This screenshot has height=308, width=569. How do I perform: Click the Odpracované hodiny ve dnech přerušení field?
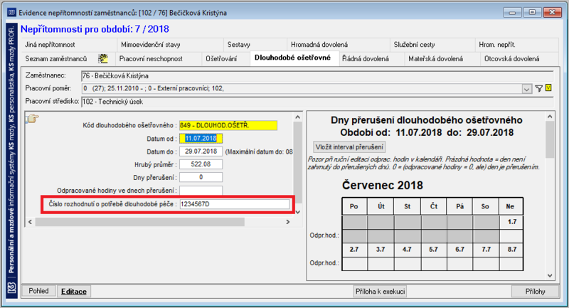[201, 190]
